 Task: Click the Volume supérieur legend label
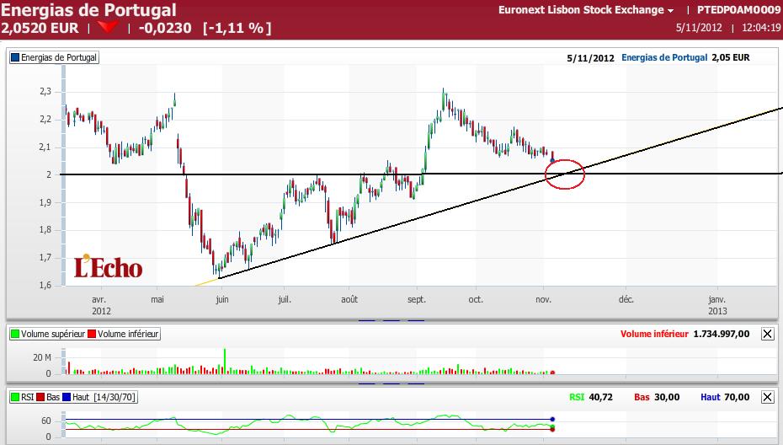point(53,334)
